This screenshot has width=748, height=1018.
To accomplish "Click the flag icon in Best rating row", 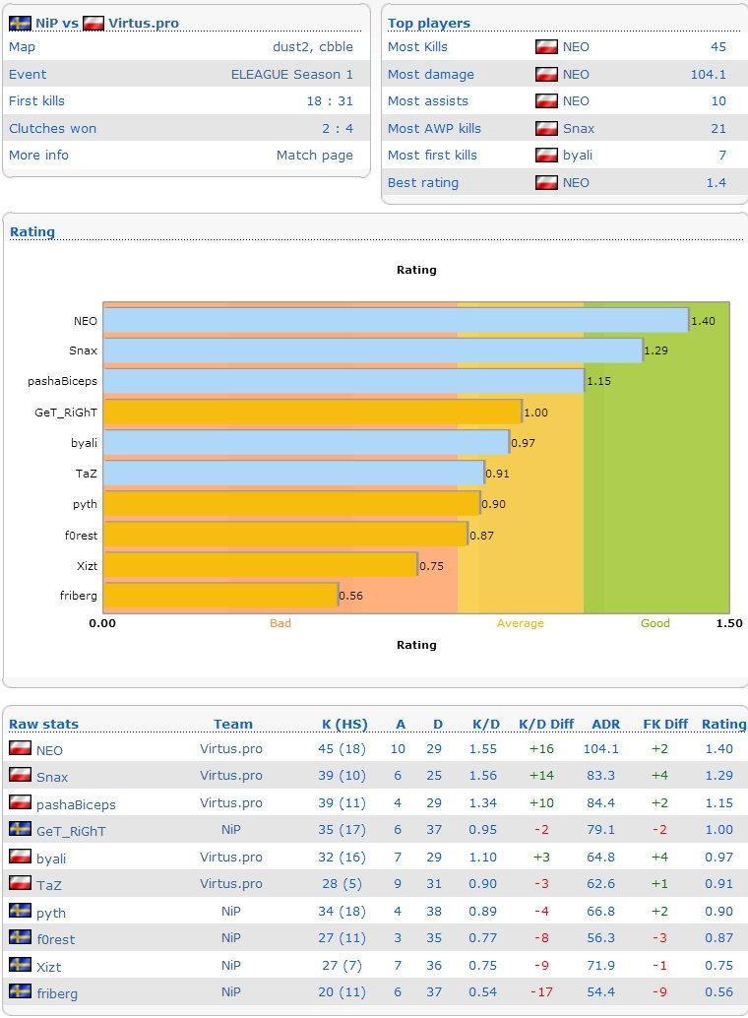I will click(546, 182).
